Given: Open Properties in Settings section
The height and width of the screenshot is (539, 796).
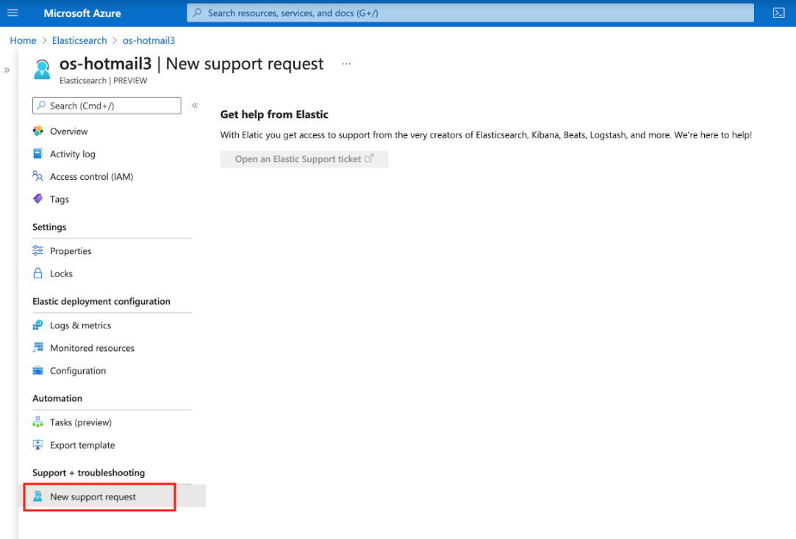Looking at the screenshot, I should (71, 251).
